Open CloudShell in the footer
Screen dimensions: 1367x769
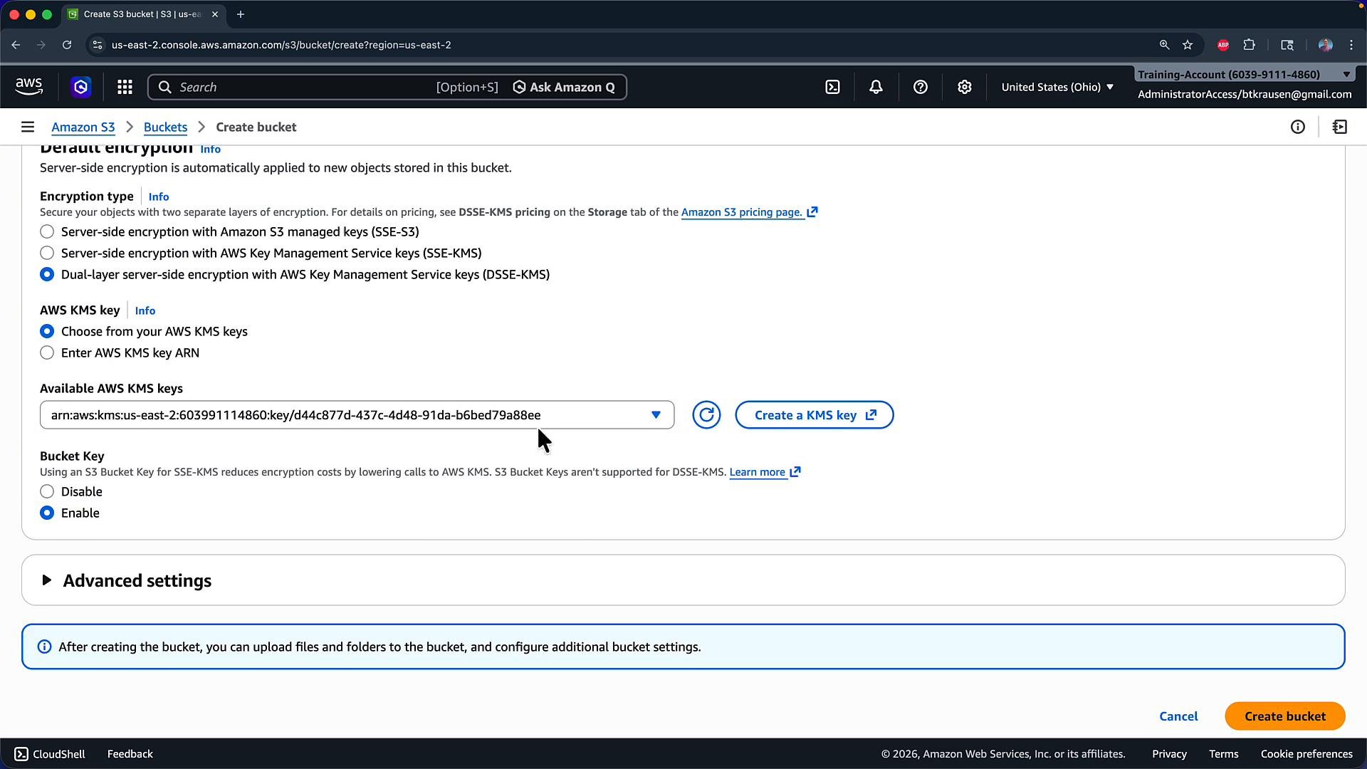pyautogui.click(x=50, y=754)
